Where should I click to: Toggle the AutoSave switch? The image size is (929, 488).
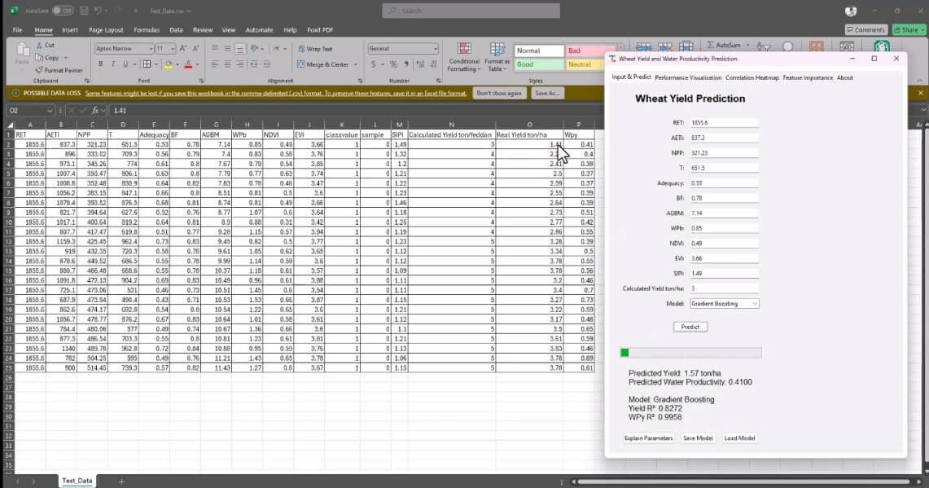pos(62,11)
